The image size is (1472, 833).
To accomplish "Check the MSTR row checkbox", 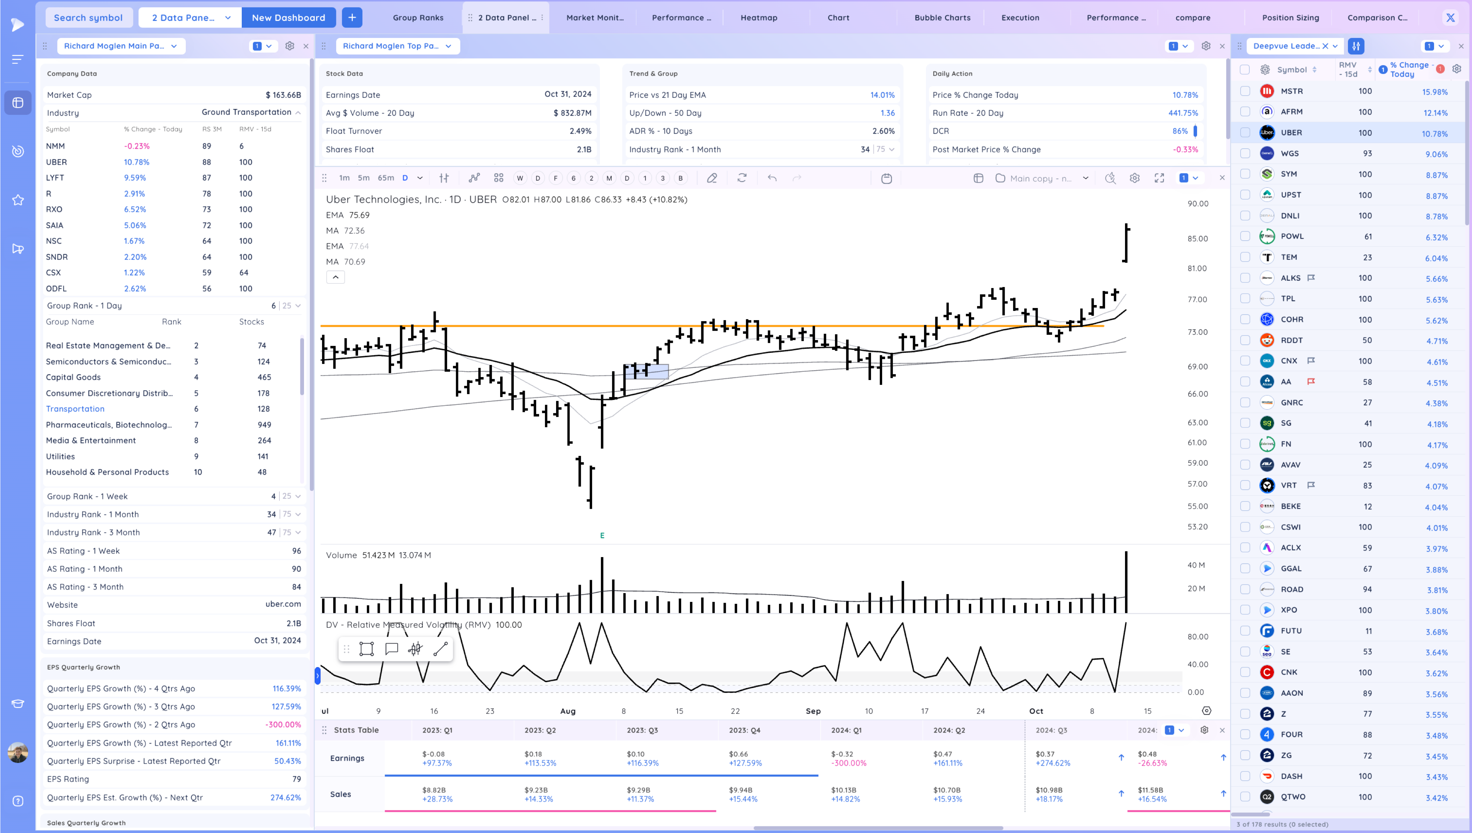I will pos(1245,91).
